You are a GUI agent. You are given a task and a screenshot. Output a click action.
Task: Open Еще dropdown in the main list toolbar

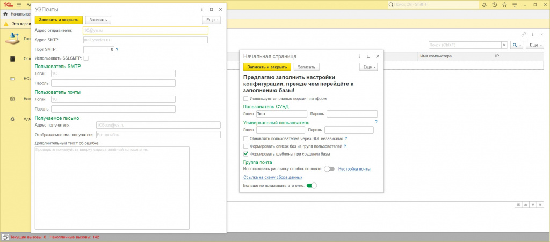point(534,45)
